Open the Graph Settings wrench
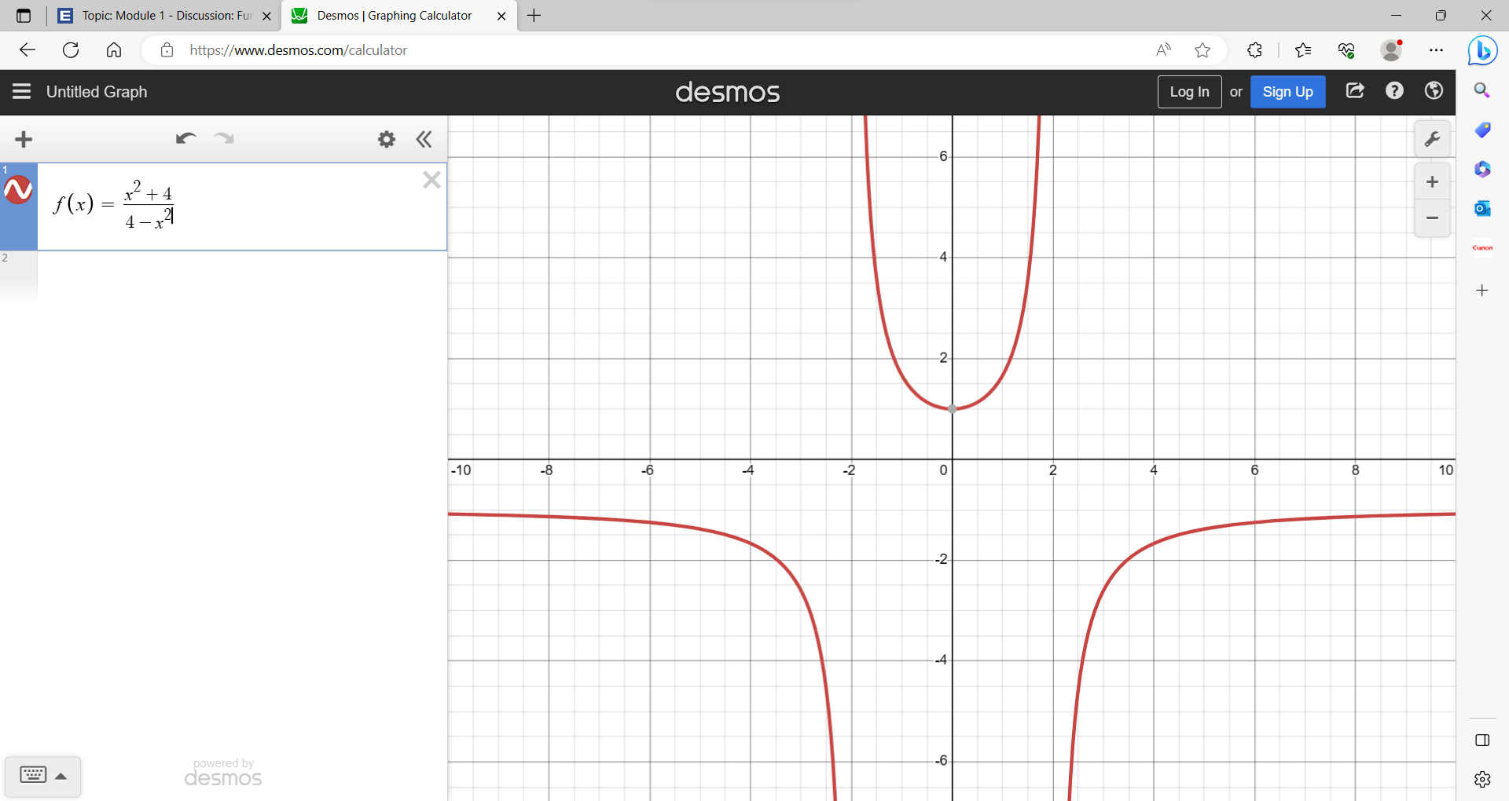Screen dimensions: 1509x801 [x=1432, y=138]
